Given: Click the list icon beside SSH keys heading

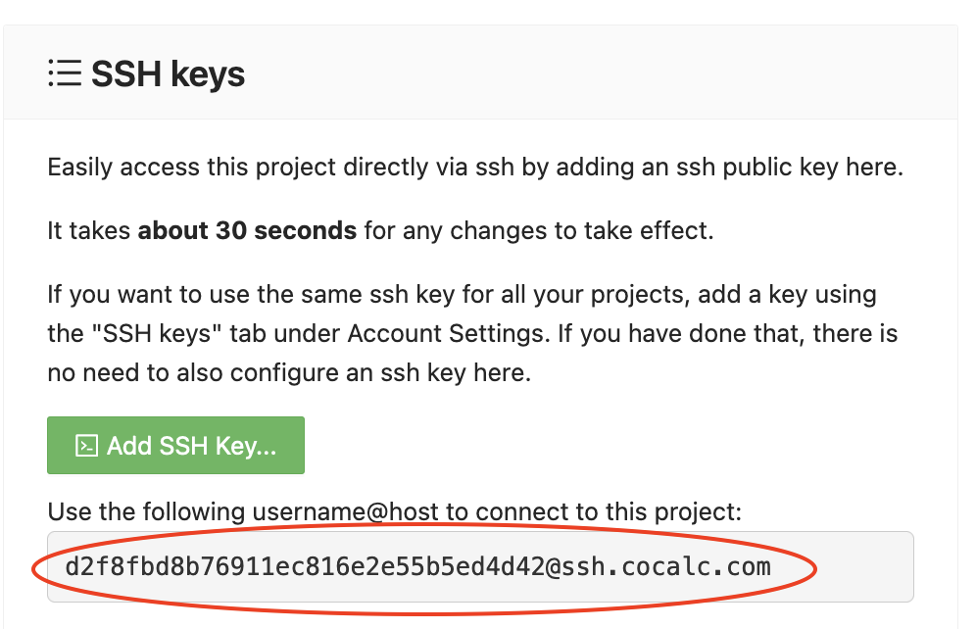Looking at the screenshot, I should [x=64, y=73].
